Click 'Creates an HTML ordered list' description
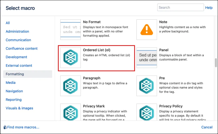 [x=107, y=57]
